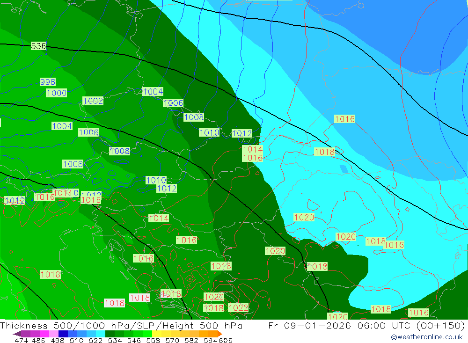Click the 510 legend value
This screenshot has width=468, height=343.
click(76, 341)
